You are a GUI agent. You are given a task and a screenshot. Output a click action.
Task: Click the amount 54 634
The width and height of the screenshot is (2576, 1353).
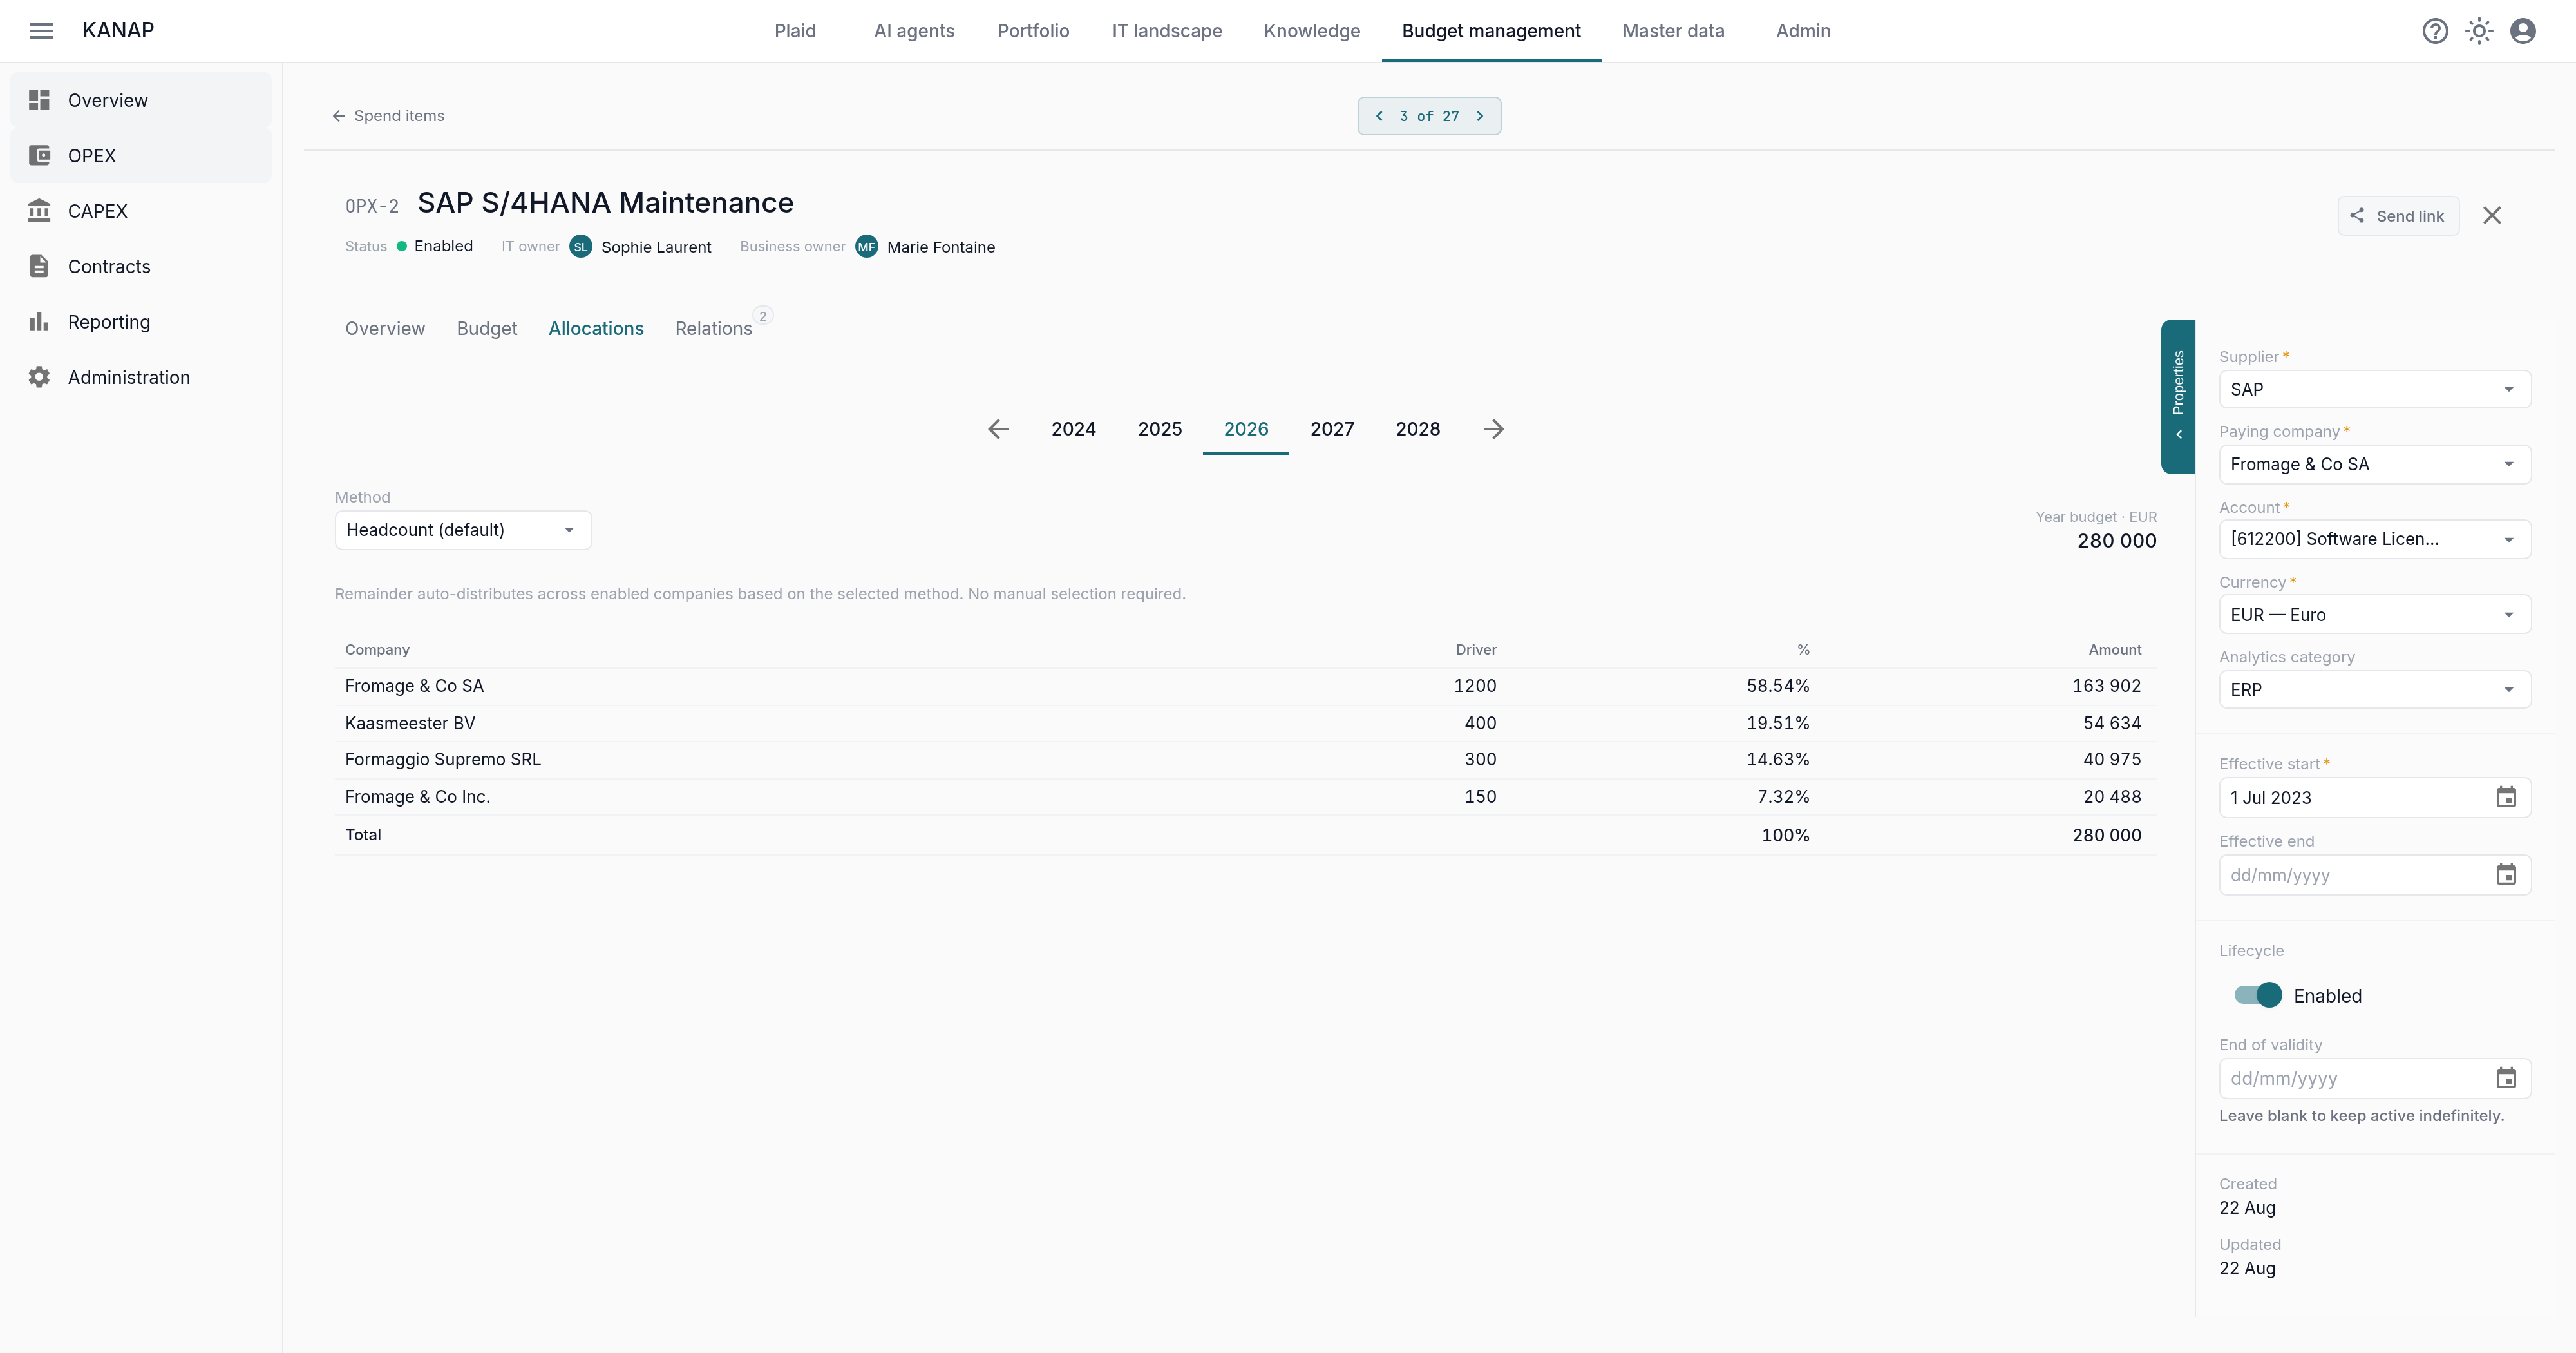pos(2112,722)
